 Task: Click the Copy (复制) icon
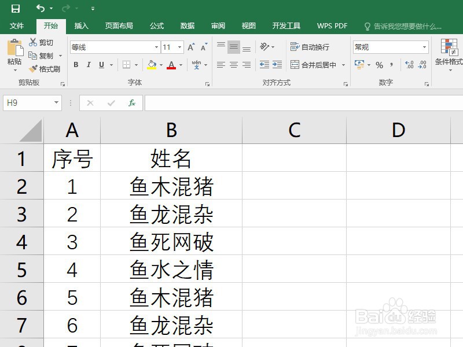click(34, 56)
